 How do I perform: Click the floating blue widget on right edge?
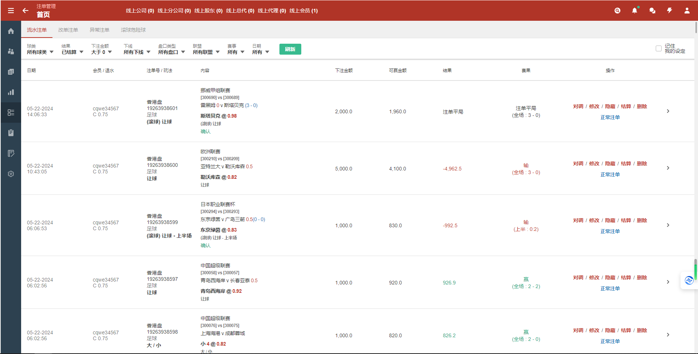[689, 280]
